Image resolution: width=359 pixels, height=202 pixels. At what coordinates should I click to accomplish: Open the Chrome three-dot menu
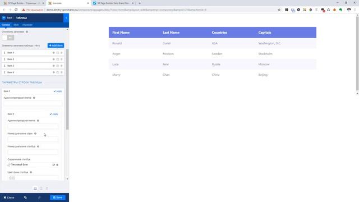pos(355,10)
